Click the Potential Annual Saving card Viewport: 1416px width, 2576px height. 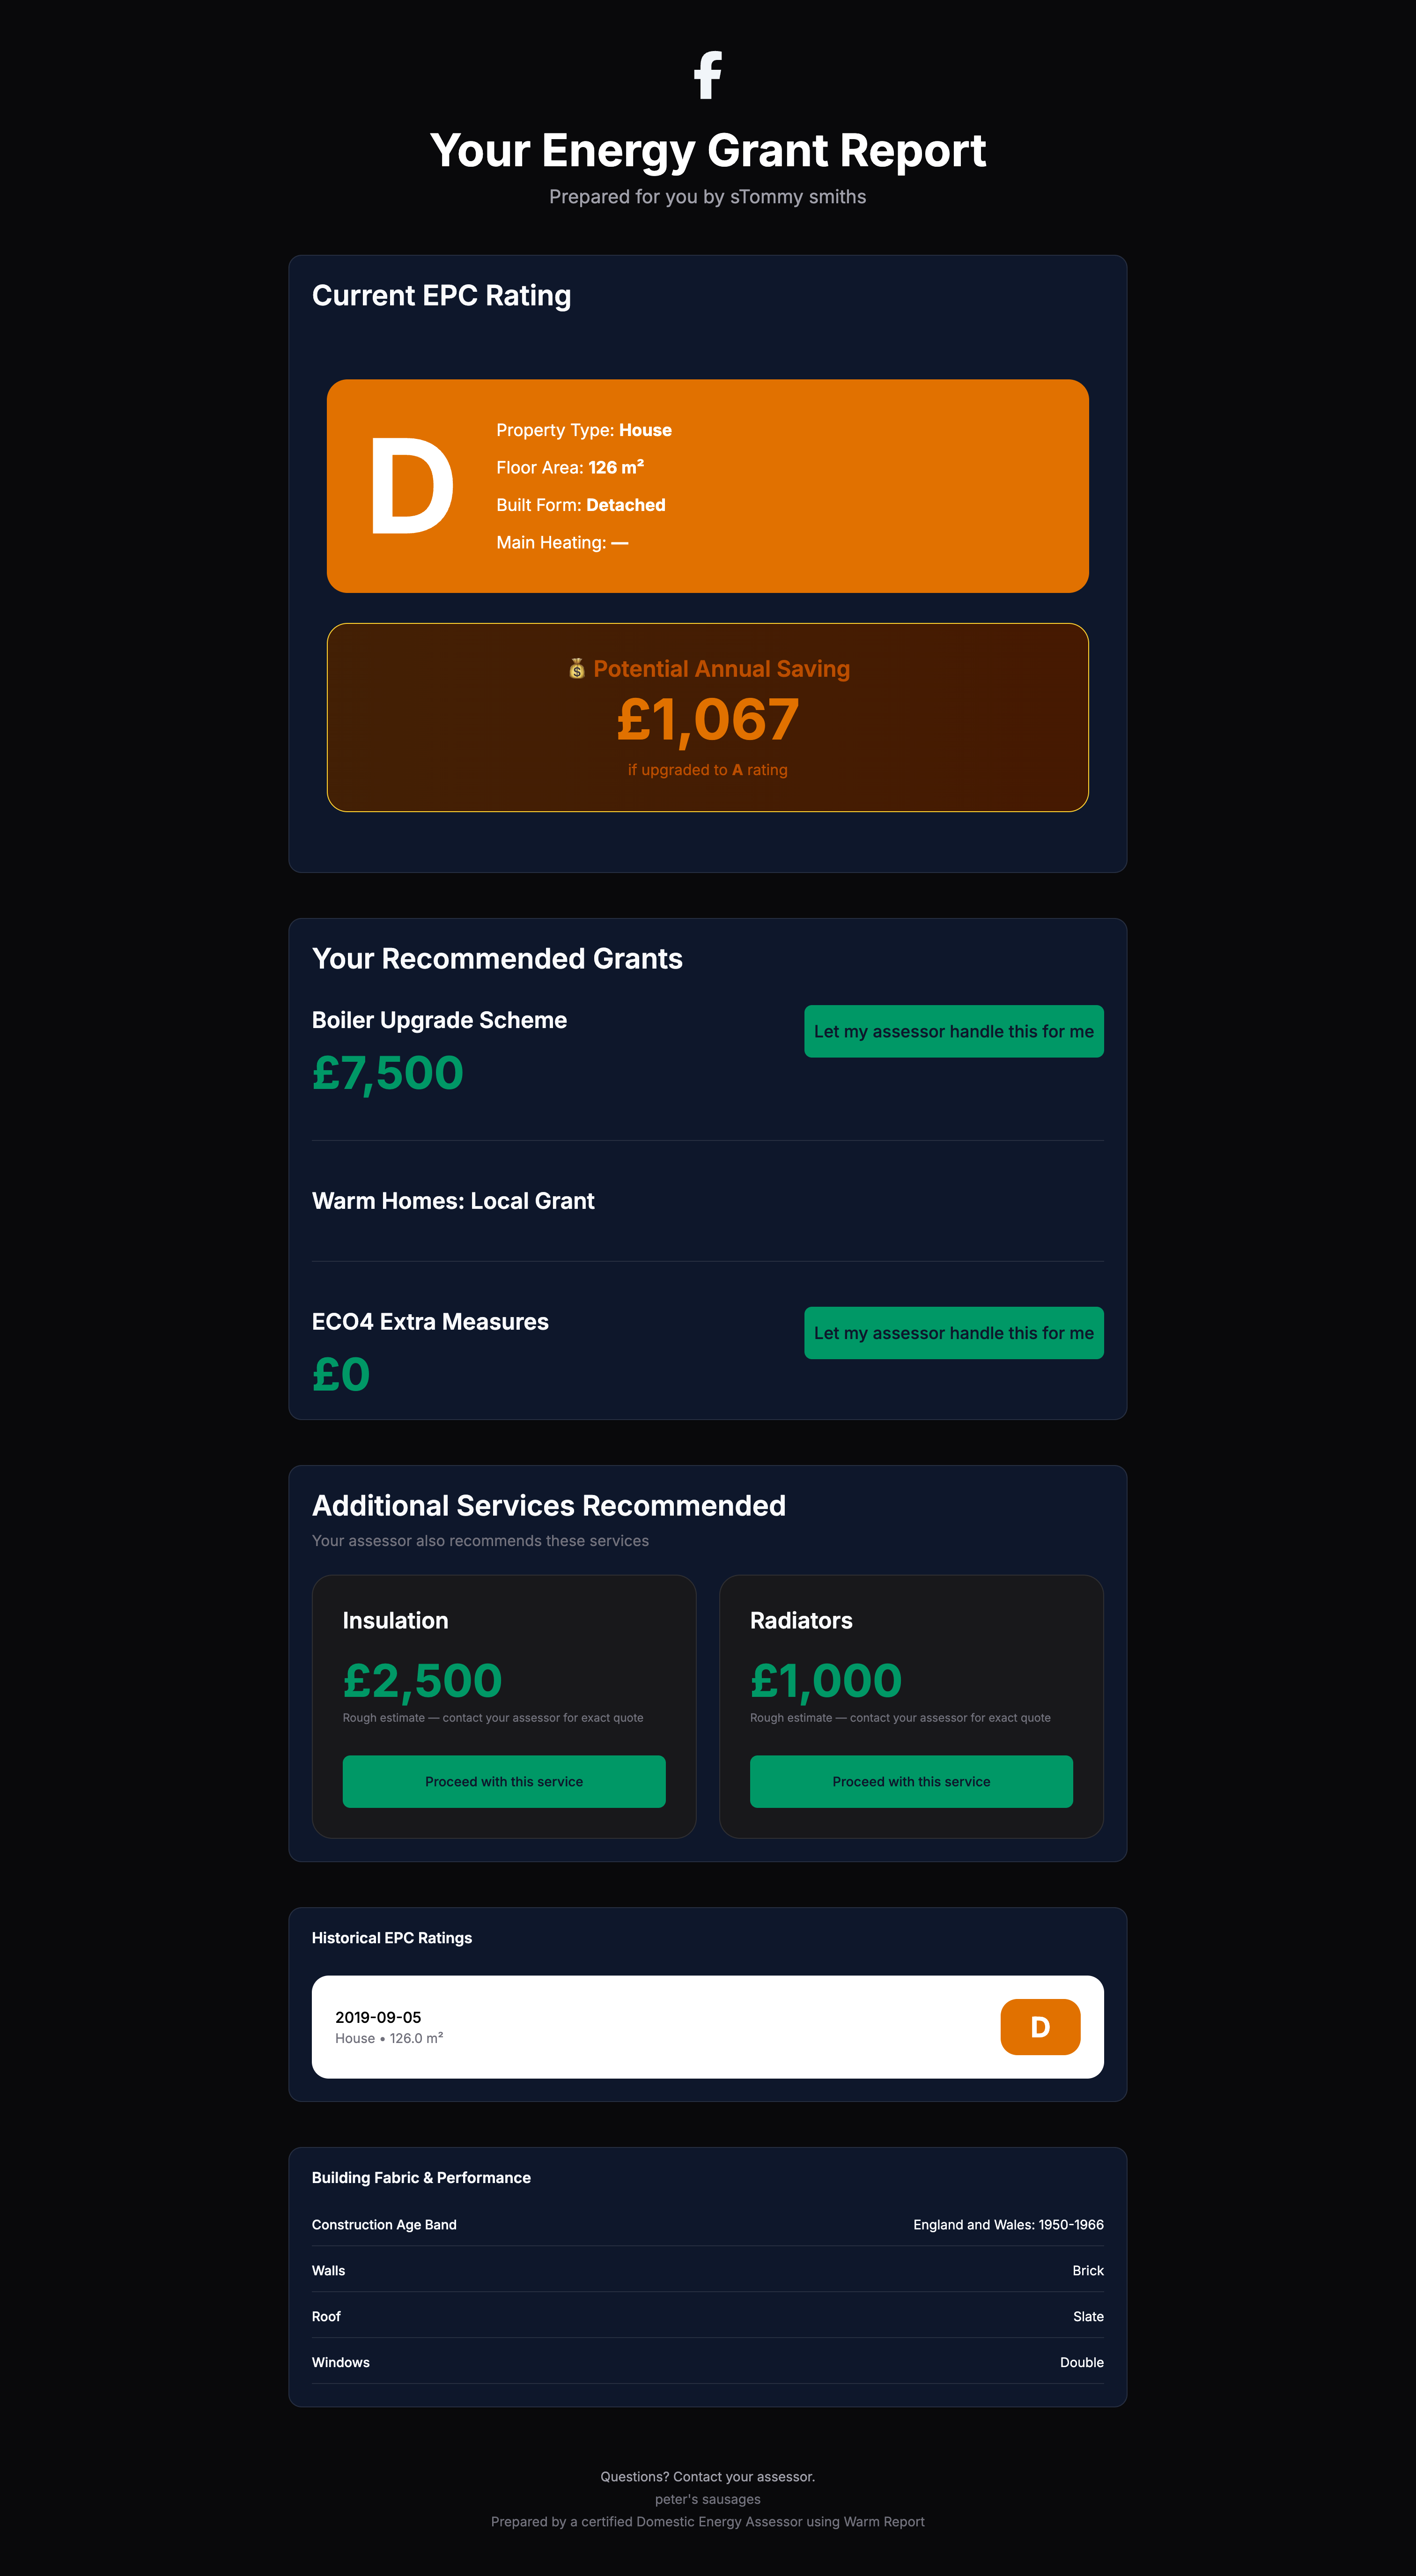click(x=708, y=716)
